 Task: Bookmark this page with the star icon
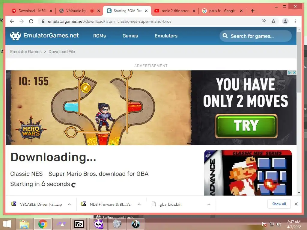273,21
